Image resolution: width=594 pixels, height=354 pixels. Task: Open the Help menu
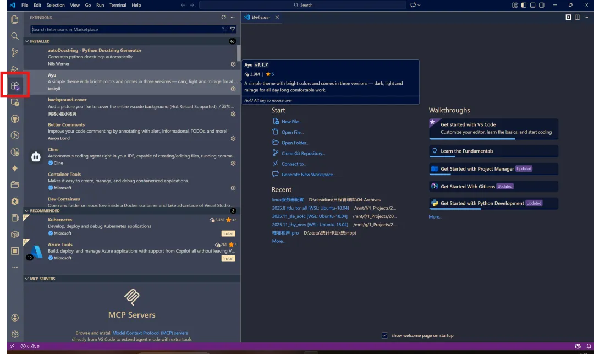(136, 5)
